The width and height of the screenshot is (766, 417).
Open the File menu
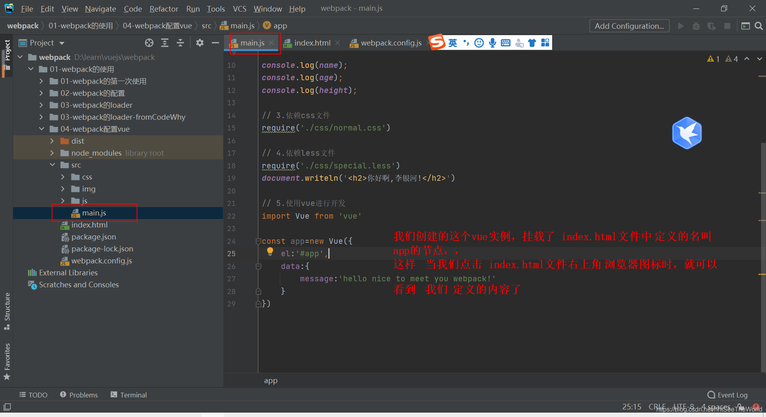pos(27,9)
